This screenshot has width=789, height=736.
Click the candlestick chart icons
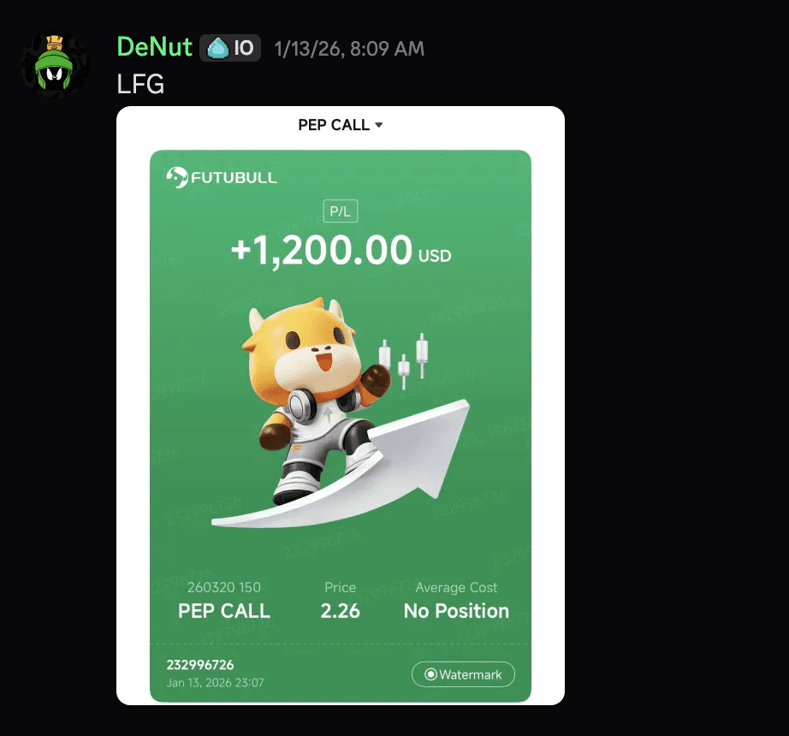pos(403,360)
